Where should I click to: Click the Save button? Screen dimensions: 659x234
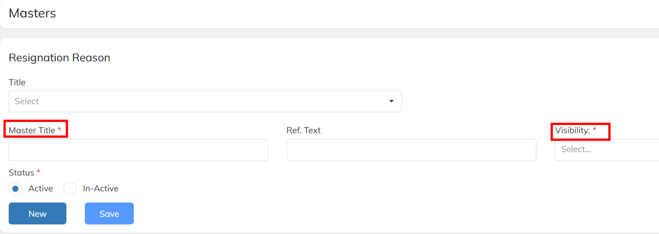[x=109, y=214]
